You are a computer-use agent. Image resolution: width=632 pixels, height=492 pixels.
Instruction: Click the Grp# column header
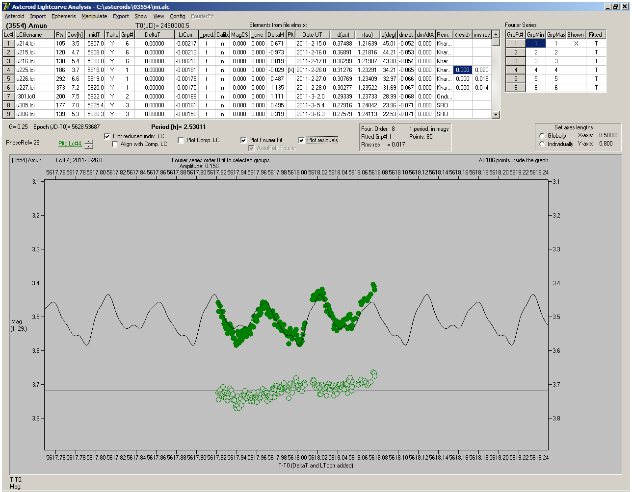point(127,35)
